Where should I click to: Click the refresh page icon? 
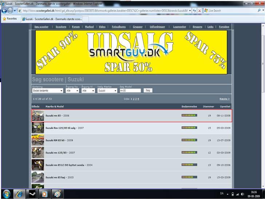[194, 11]
